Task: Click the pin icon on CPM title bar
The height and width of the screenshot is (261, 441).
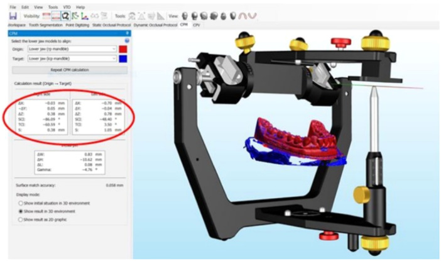Action: [x=127, y=33]
